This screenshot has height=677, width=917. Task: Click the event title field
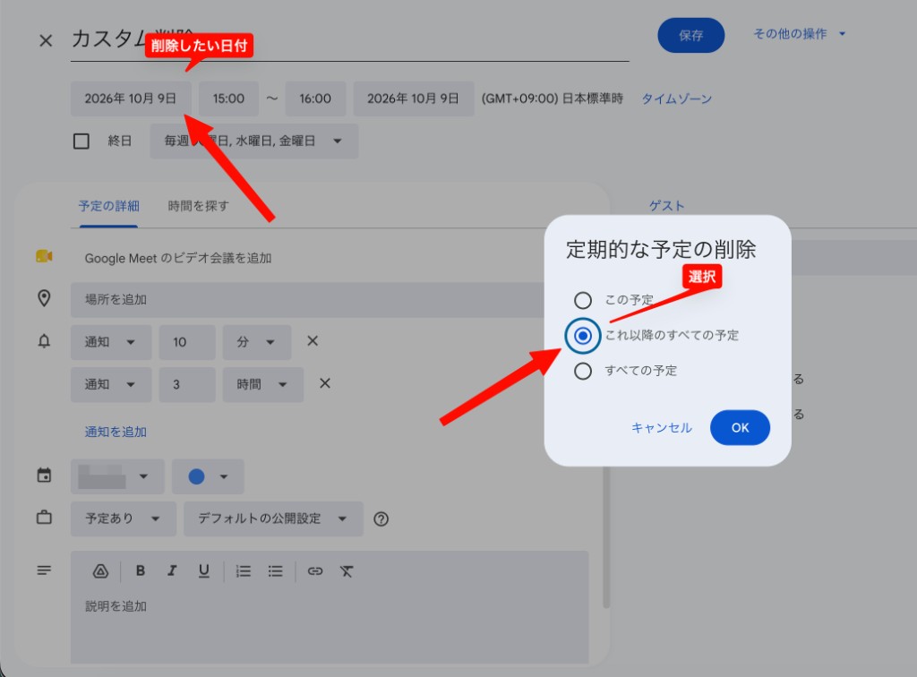point(350,39)
